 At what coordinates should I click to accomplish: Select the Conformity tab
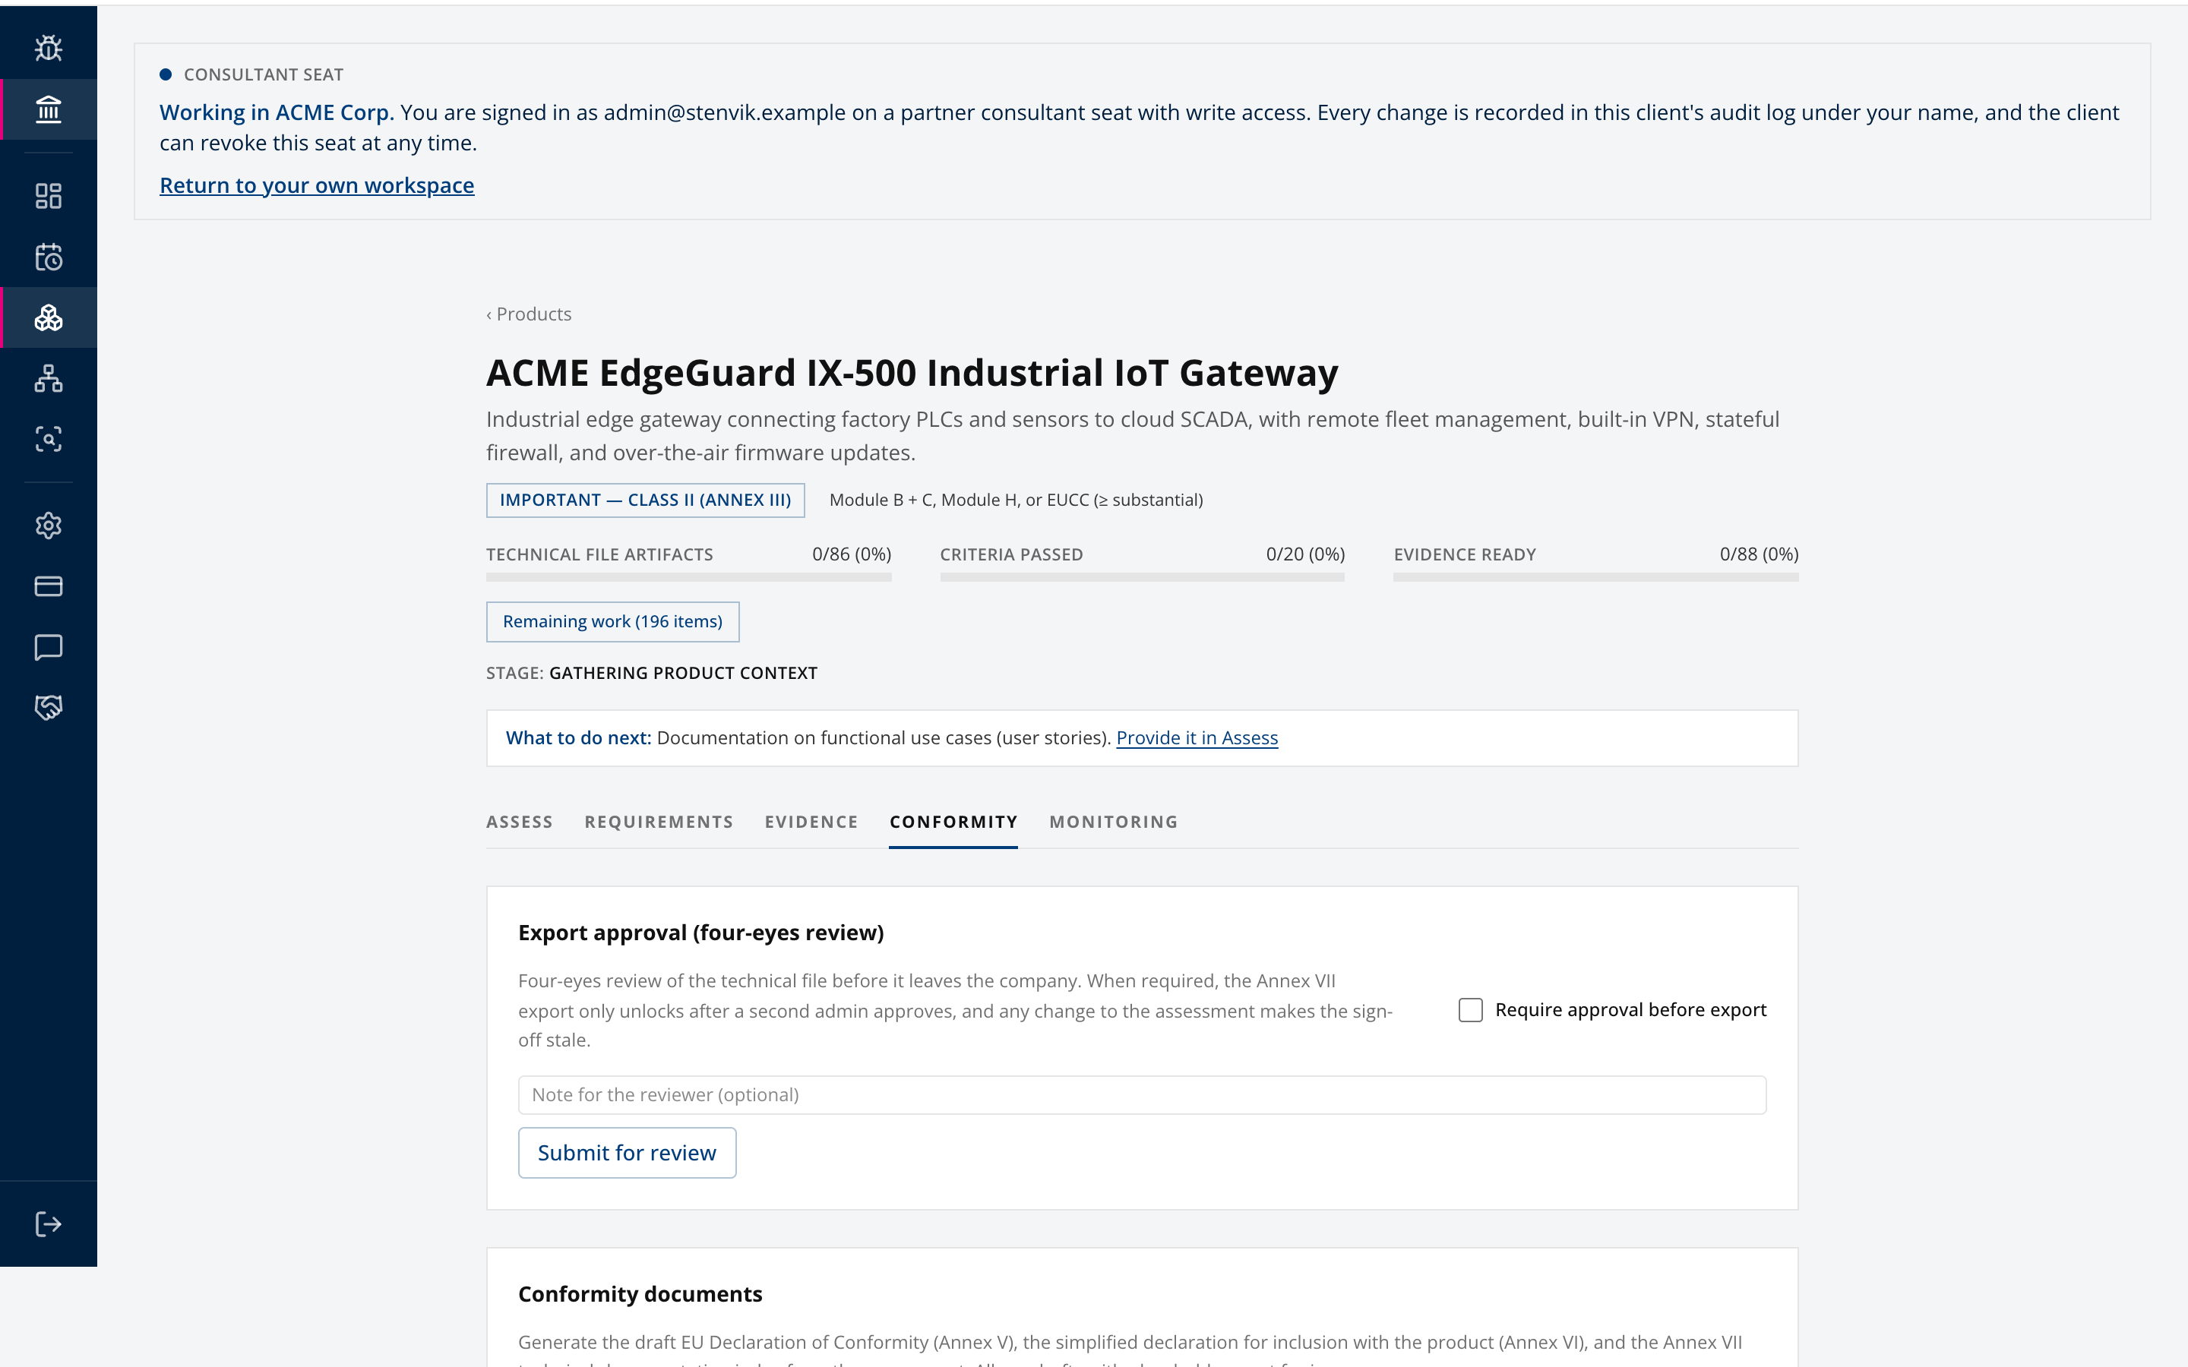coord(953,822)
